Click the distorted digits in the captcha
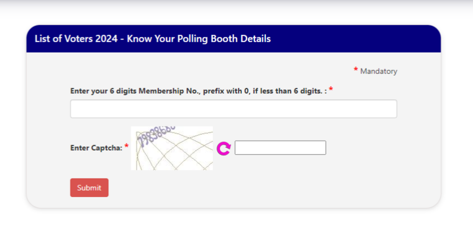 pos(155,135)
